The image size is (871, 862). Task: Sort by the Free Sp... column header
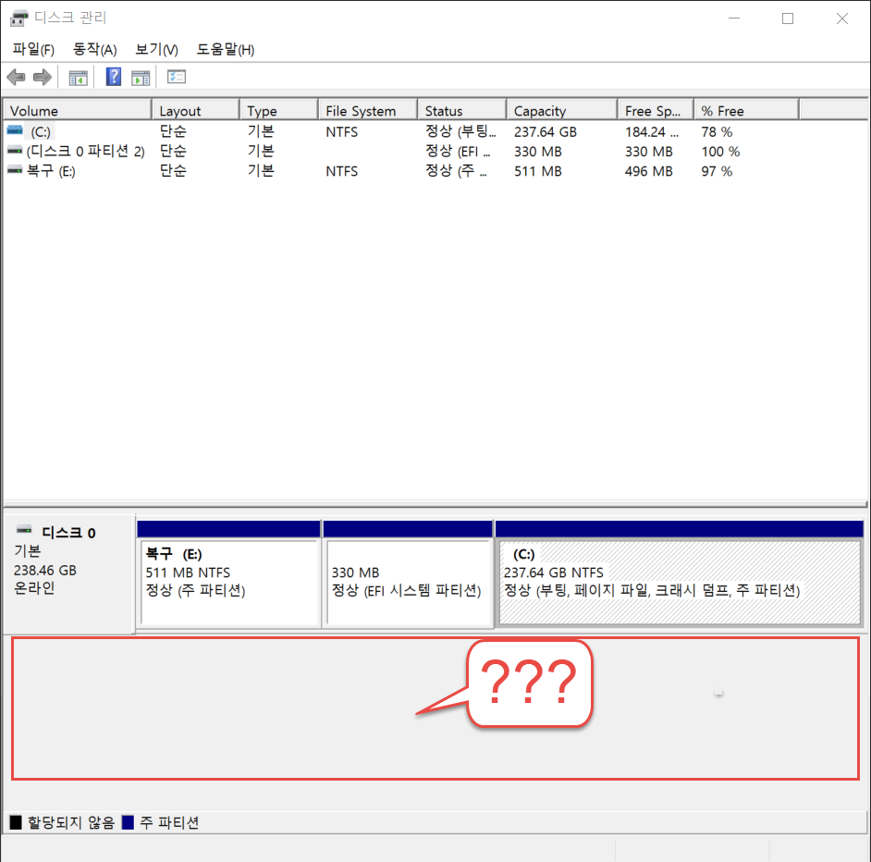point(656,111)
